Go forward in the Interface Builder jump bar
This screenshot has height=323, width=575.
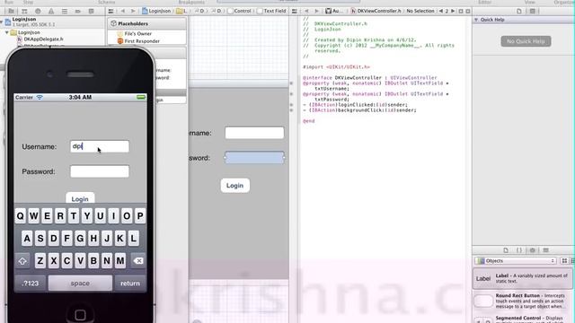coord(133,11)
